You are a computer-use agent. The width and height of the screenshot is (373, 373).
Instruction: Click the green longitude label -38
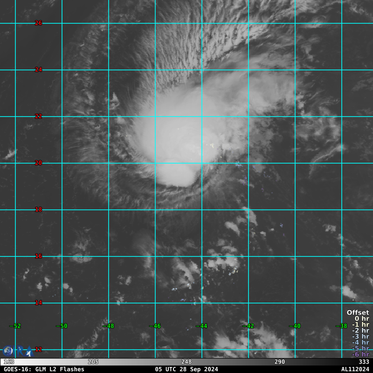point(341,326)
